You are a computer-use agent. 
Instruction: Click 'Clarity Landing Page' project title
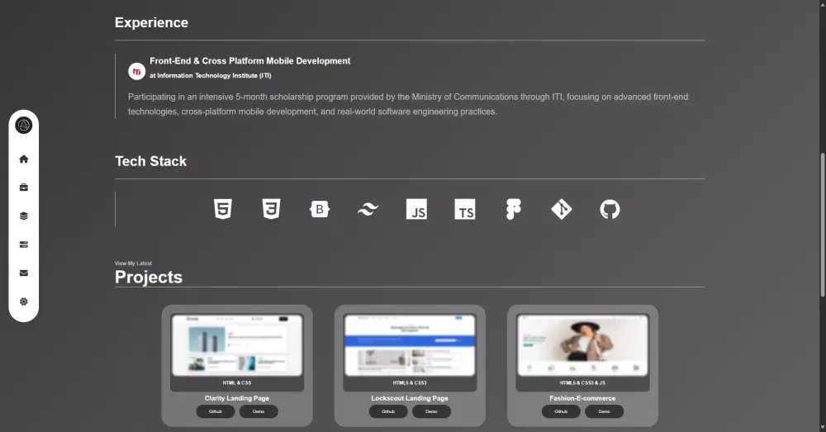pyautogui.click(x=237, y=398)
